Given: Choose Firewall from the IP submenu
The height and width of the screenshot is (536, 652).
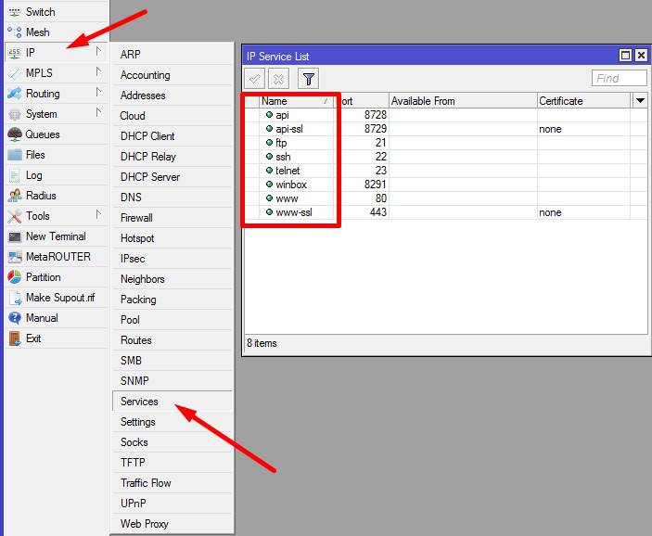Looking at the screenshot, I should coord(136,218).
